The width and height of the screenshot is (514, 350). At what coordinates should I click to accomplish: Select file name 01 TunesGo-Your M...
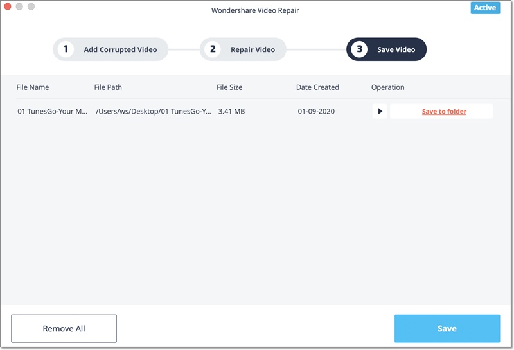click(x=53, y=112)
